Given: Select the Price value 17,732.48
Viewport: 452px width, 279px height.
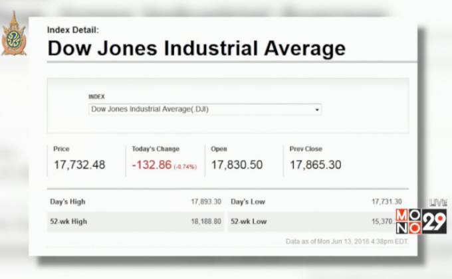Looking at the screenshot, I should (x=79, y=165).
